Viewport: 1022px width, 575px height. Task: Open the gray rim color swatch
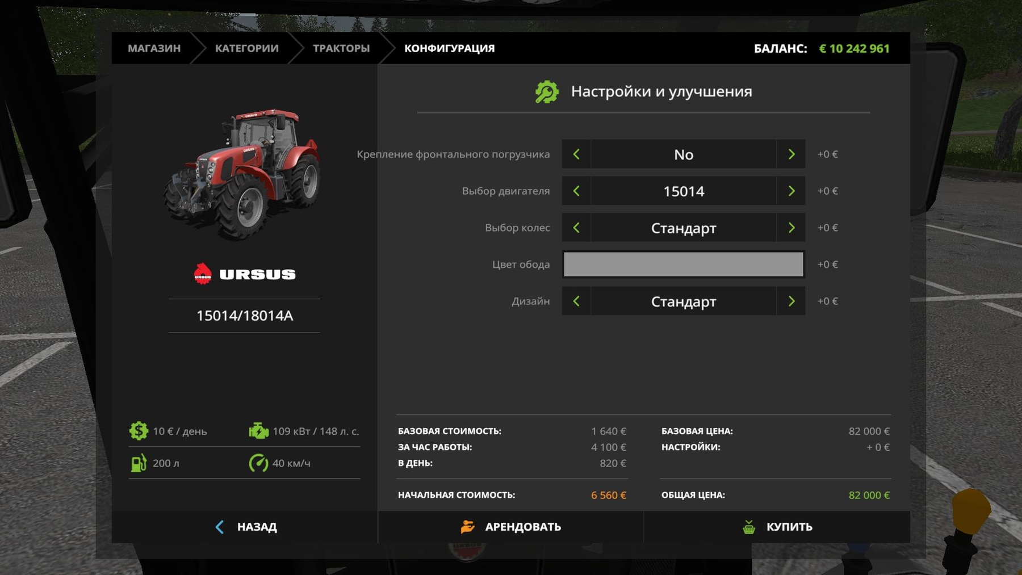tap(683, 265)
